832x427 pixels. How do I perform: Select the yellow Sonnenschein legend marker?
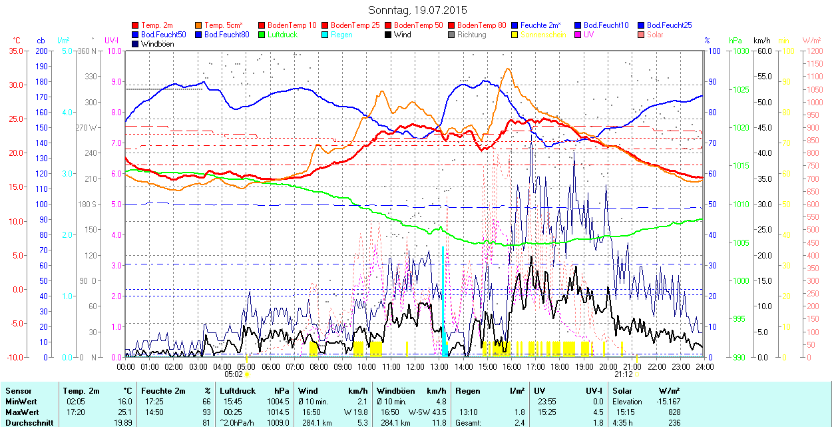(x=515, y=35)
